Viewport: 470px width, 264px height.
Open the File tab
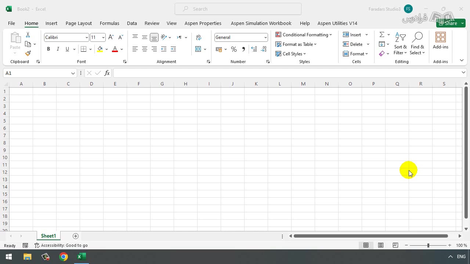pos(11,23)
